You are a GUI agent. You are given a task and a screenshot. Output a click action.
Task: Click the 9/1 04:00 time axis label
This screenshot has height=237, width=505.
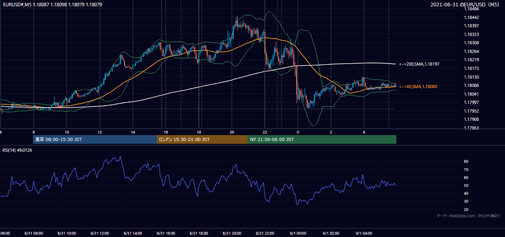click(364, 233)
